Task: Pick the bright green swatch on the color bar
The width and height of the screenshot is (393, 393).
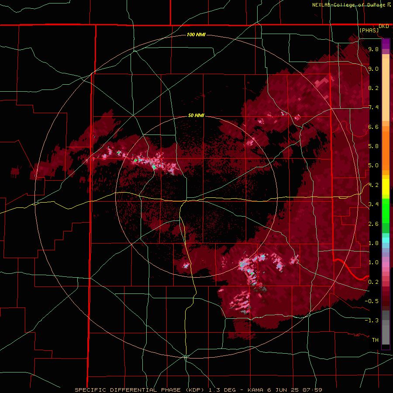Action: [x=386, y=213]
